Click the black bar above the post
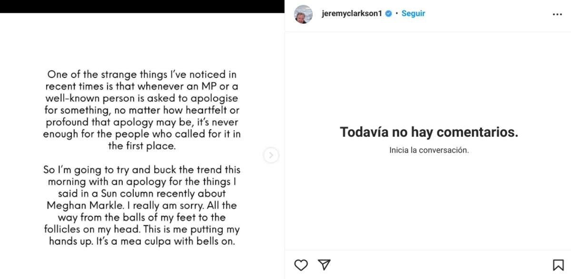The image size is (571, 279). [x=142, y=6]
